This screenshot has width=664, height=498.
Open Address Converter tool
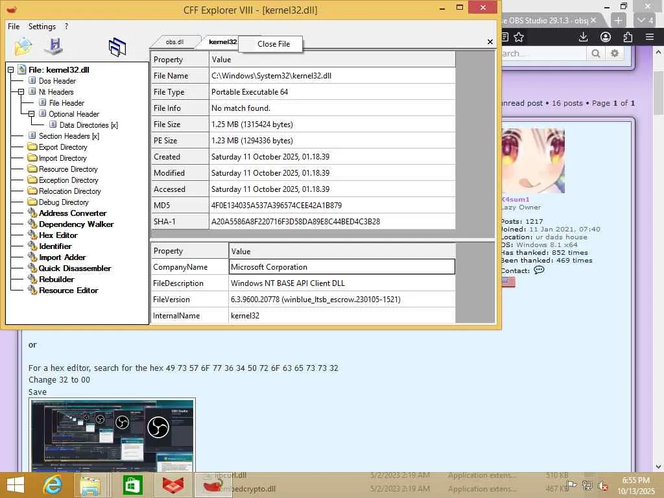(73, 213)
